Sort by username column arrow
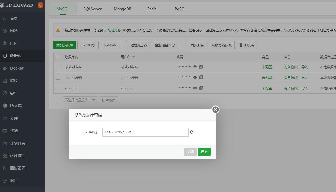Viewport: 336px width, 192px height. 133,57
